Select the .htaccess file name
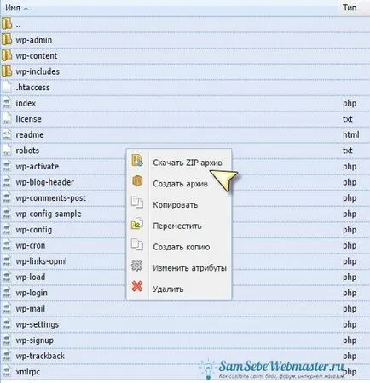Screen dimensions: 370x383 (32, 88)
